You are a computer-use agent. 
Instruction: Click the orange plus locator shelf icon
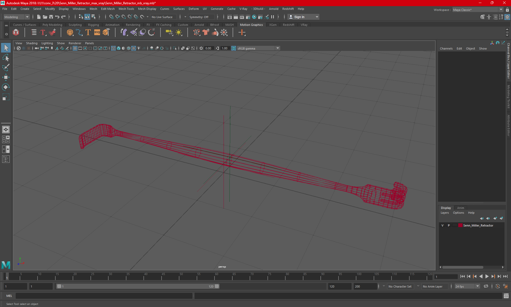tap(242, 33)
